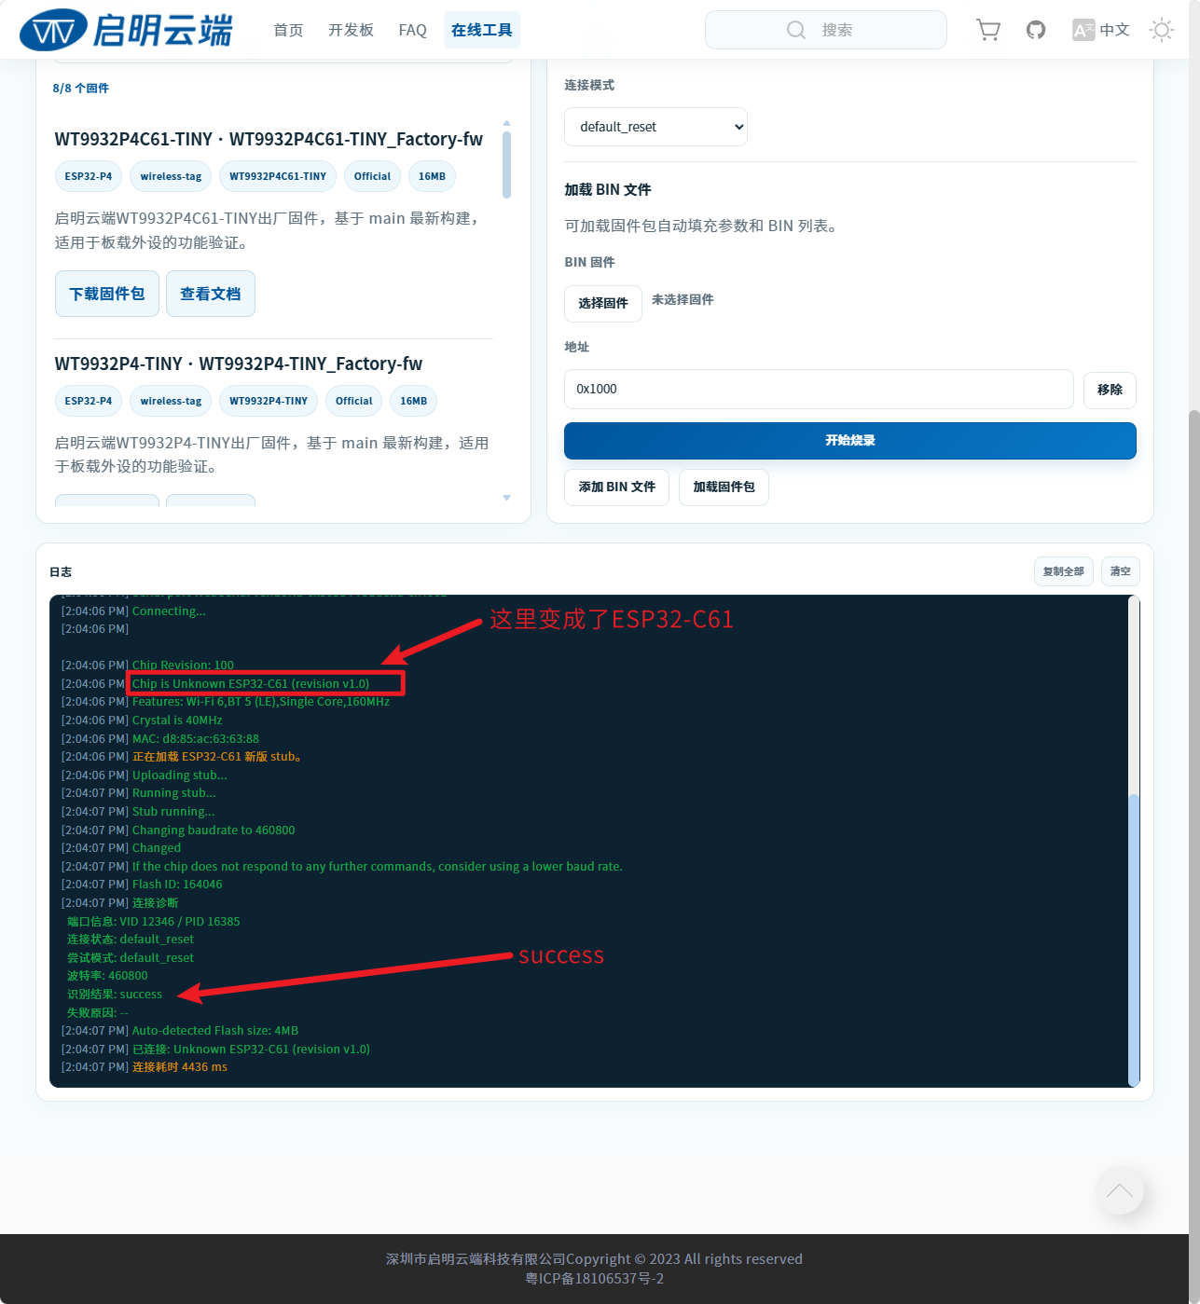
Task: Click the 启明云端 logo
Action: coord(126,30)
